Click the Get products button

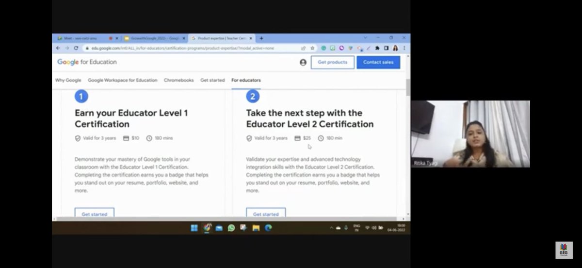(x=332, y=62)
